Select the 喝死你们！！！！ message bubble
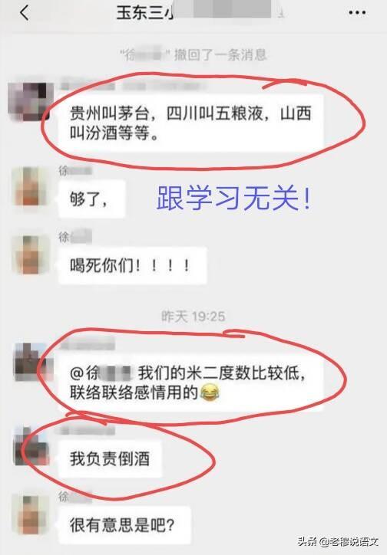The width and height of the screenshot is (387, 555). [133, 265]
